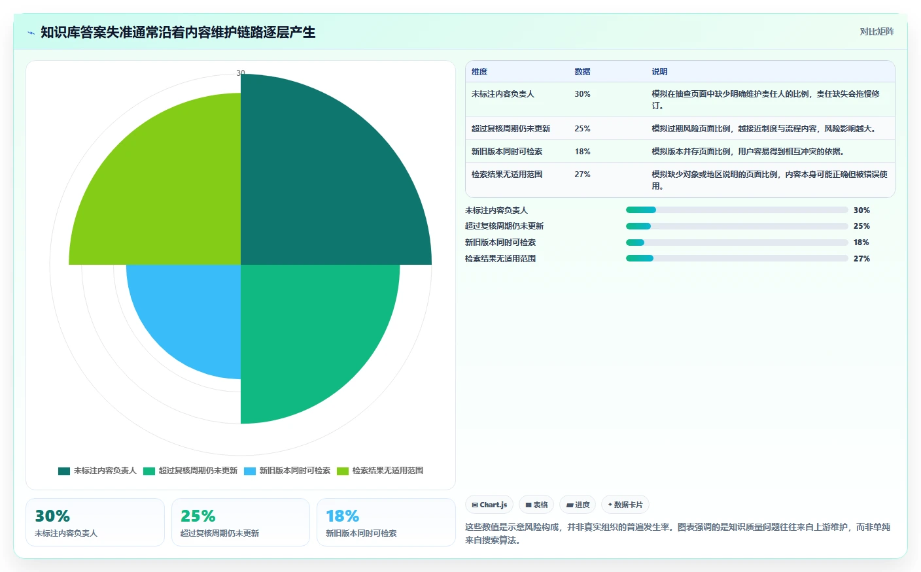Click the 数据 column header
Image resolution: width=921 pixels, height=572 pixels.
coord(583,72)
